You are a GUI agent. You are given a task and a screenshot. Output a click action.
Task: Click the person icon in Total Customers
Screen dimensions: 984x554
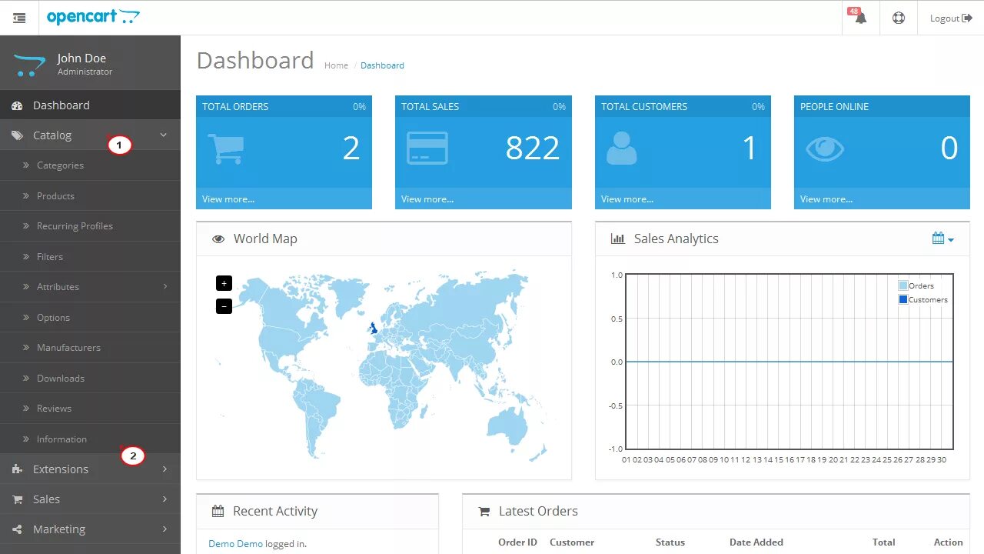click(621, 149)
